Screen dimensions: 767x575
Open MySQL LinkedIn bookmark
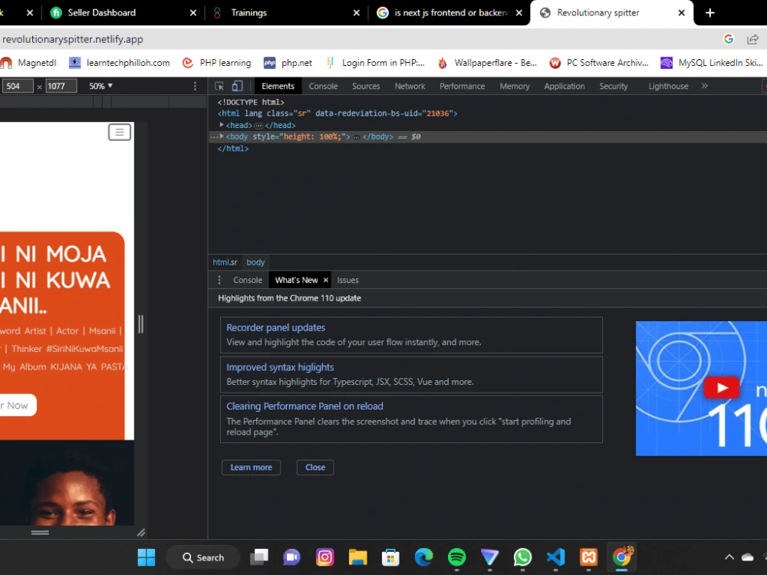[712, 63]
